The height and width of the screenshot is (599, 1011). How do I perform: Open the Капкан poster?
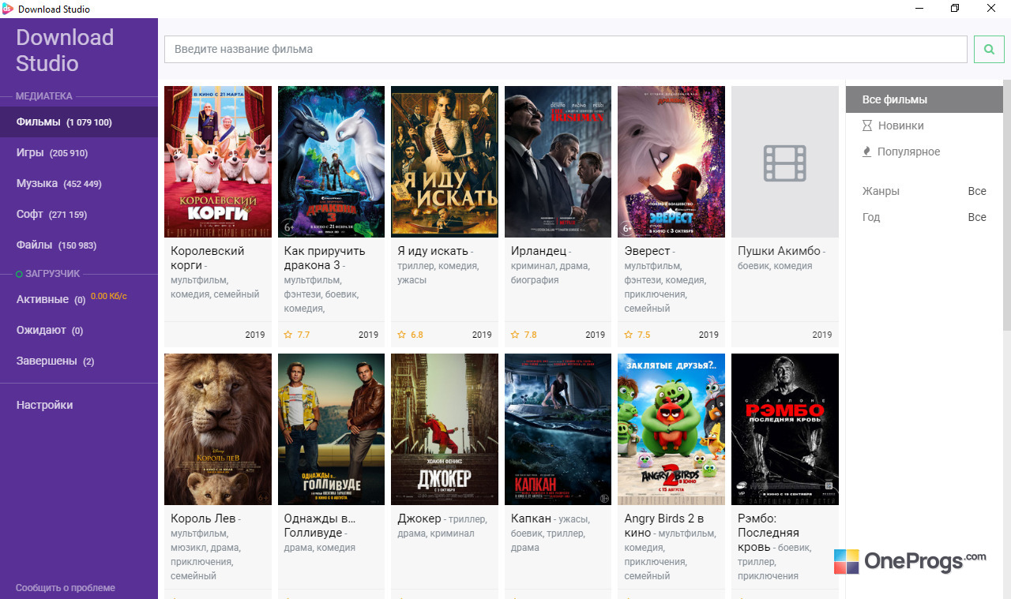(x=558, y=429)
